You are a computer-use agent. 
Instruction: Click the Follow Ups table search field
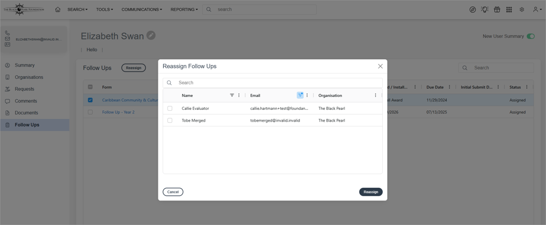pos(496,68)
